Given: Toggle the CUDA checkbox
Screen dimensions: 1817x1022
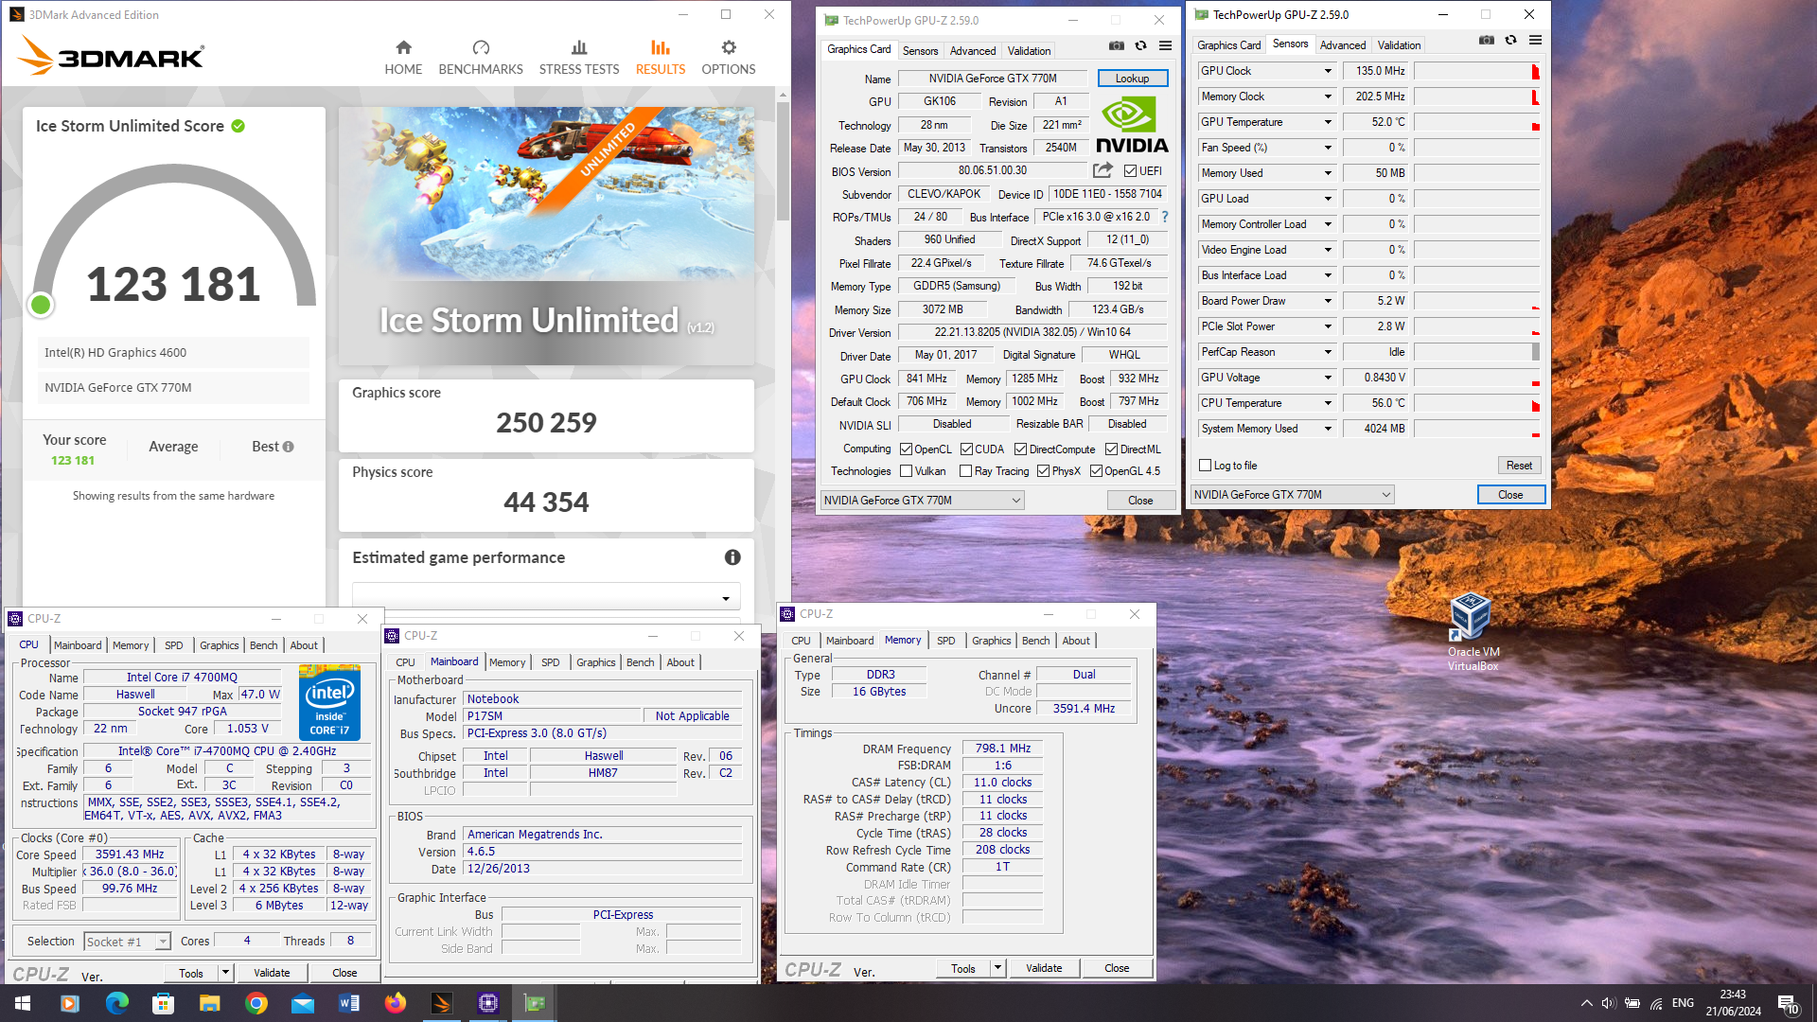Looking at the screenshot, I should coord(966,449).
